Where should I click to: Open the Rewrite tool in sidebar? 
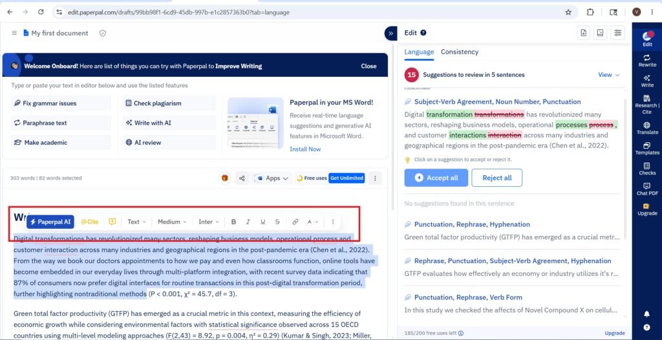(646, 61)
